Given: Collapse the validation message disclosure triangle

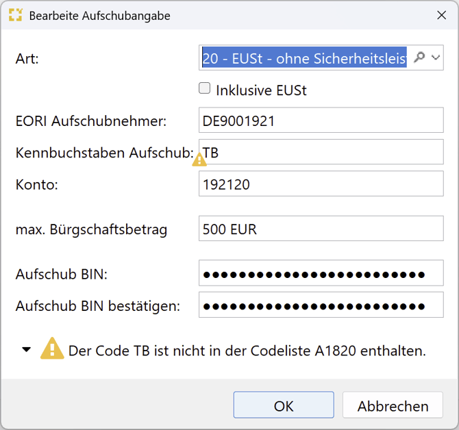Looking at the screenshot, I should pyautogui.click(x=27, y=349).
